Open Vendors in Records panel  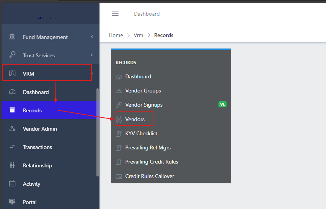[135, 119]
